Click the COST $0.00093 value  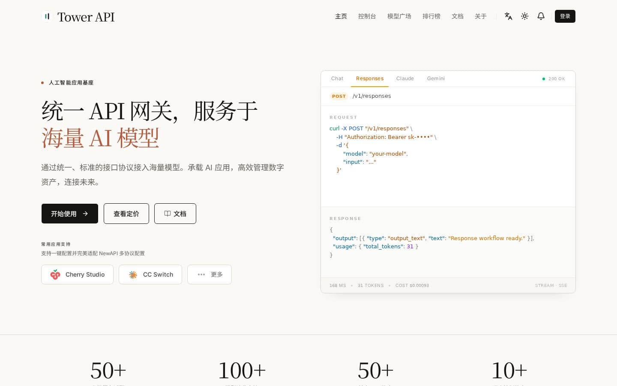(x=412, y=286)
